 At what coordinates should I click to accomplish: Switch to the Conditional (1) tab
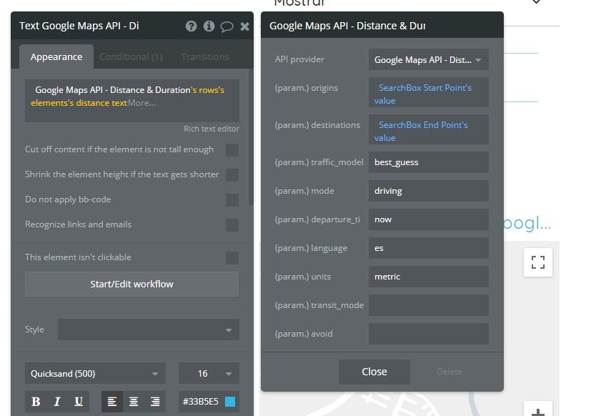[x=131, y=57]
